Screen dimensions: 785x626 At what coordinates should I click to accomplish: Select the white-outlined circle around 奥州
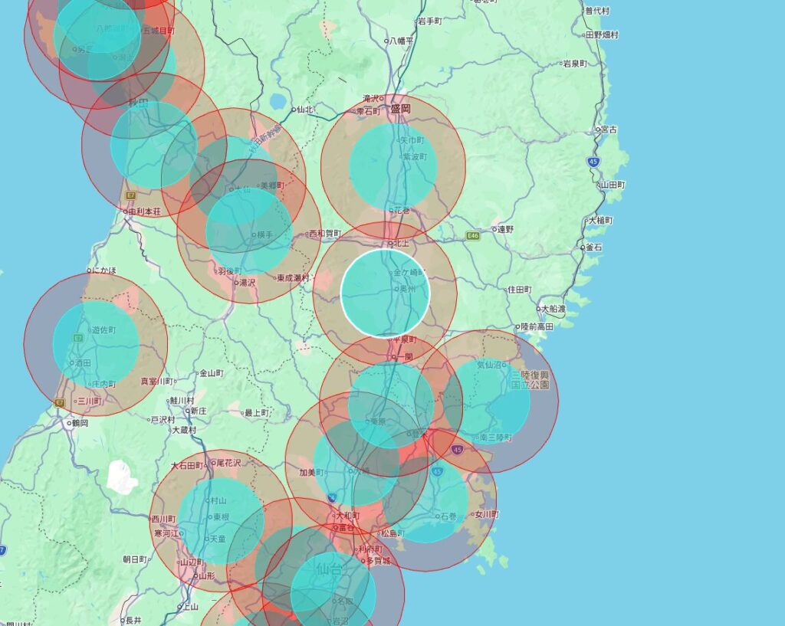click(385, 293)
